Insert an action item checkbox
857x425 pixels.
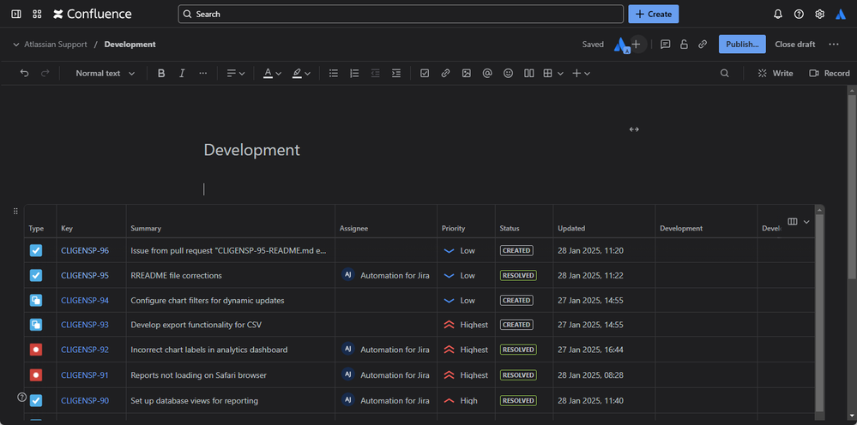point(425,74)
